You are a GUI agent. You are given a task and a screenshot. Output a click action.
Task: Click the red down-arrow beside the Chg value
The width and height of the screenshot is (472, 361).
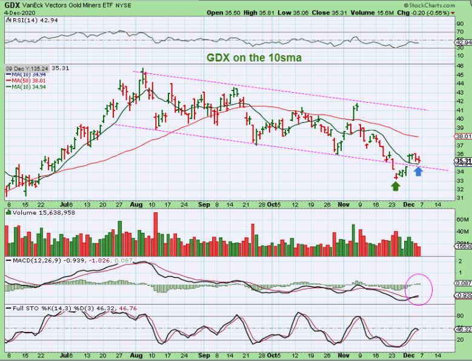pos(453,13)
